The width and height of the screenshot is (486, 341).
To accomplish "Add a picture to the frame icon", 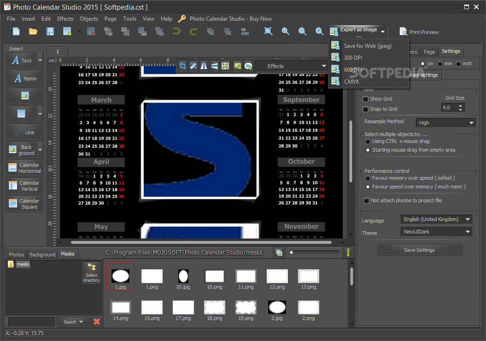I will click(x=238, y=66).
